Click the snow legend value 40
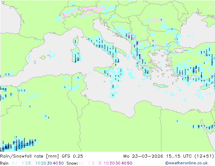Image resolution: width=215 pixels, height=166 pixels. pos(124,163)
